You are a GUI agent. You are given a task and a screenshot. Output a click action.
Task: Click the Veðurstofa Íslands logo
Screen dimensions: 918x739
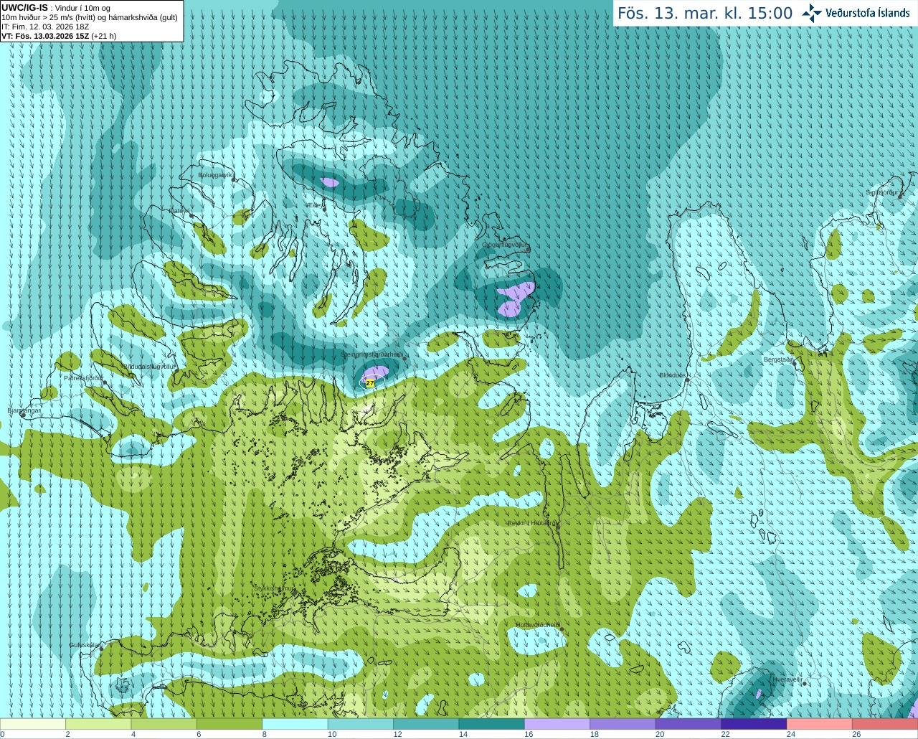click(856, 13)
